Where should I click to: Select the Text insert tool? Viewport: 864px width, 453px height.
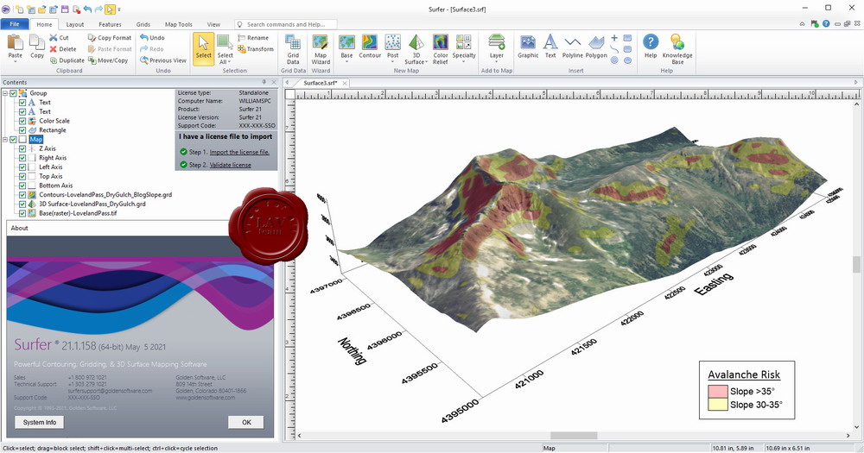point(550,47)
